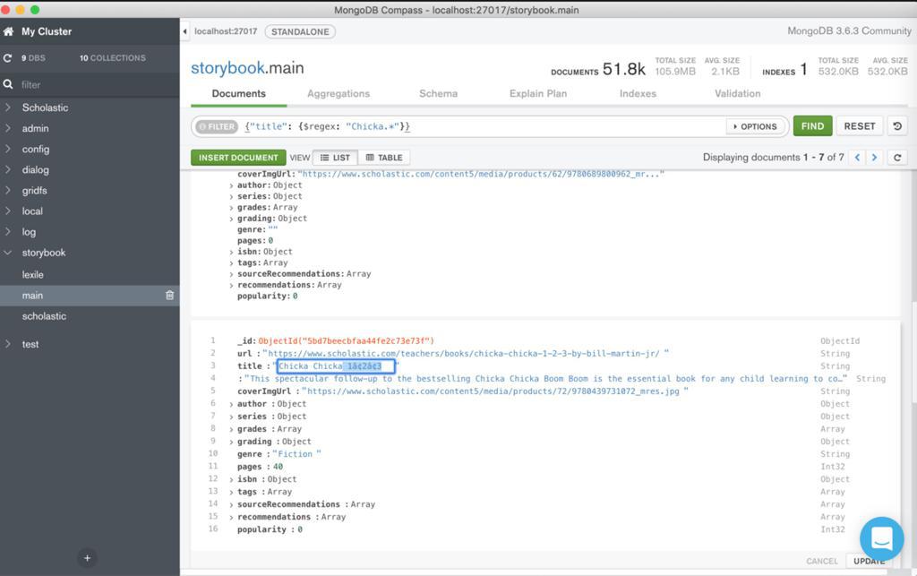
Task: Click popularity value on line 16
Action: (300, 529)
